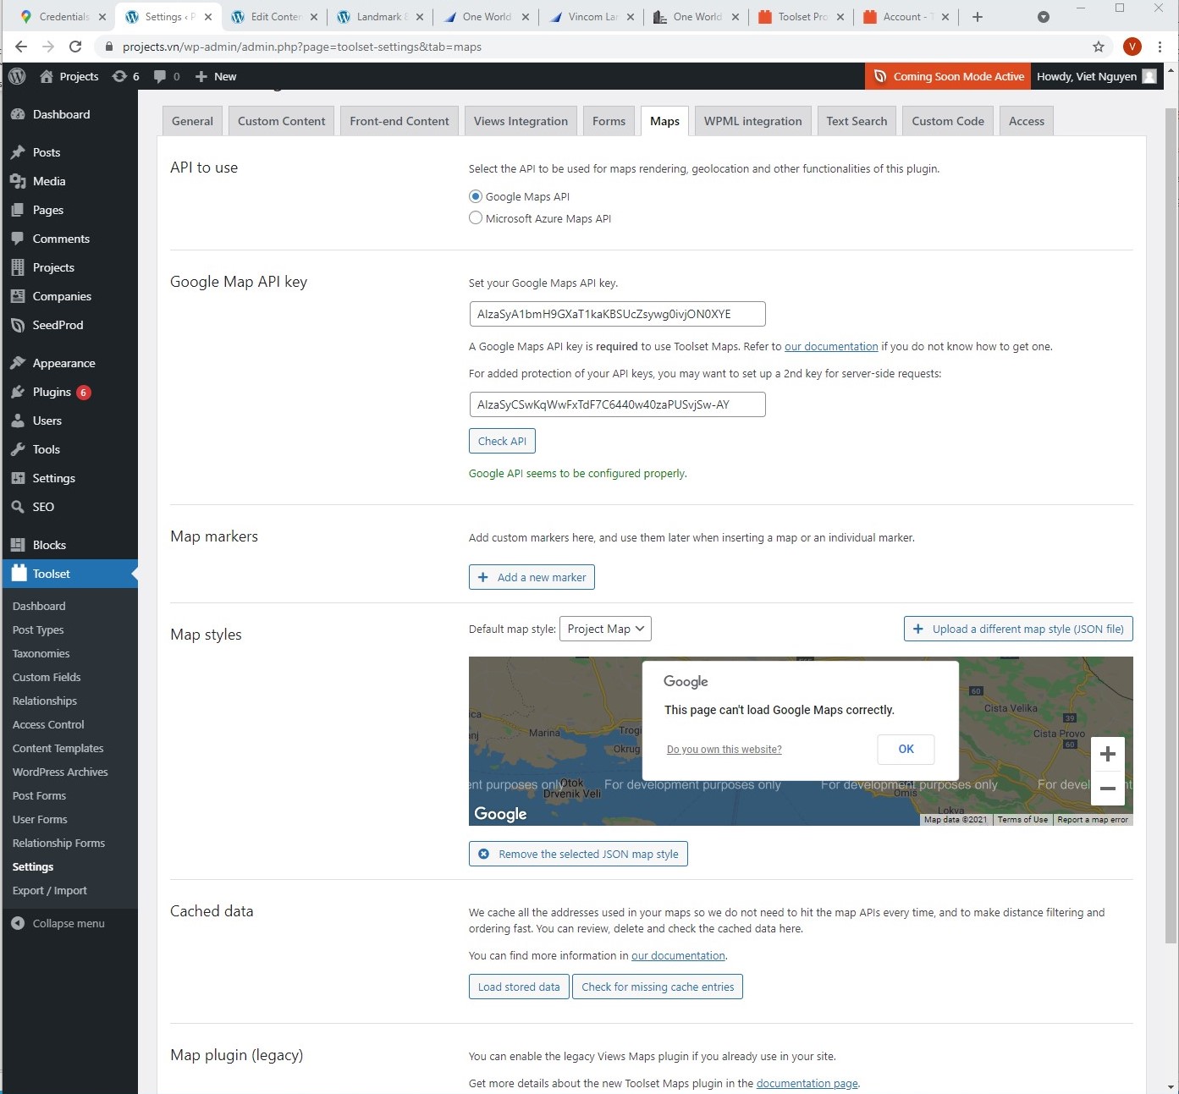The width and height of the screenshot is (1179, 1094).
Task: Upload a different map style JSON file
Action: tap(1018, 629)
